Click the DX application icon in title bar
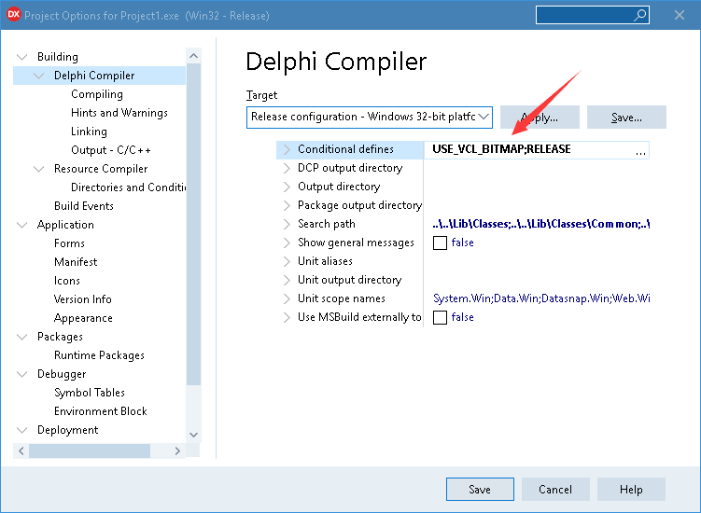This screenshot has height=513, width=701. click(x=13, y=15)
